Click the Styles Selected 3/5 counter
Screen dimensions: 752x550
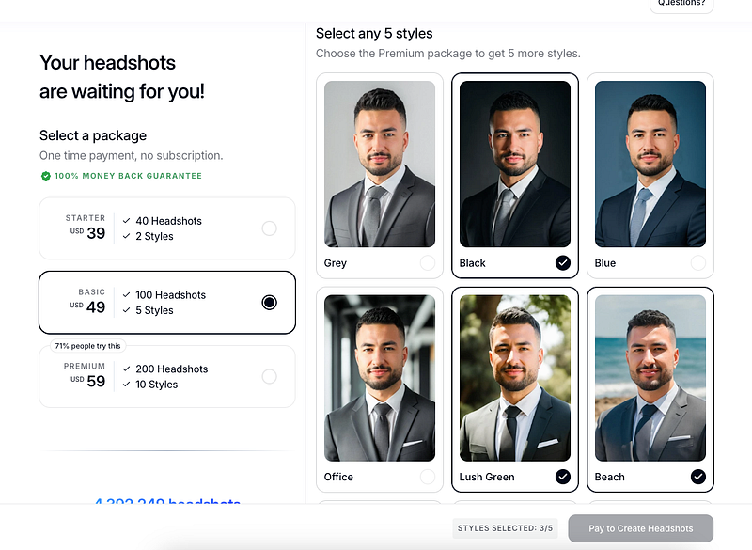point(505,528)
